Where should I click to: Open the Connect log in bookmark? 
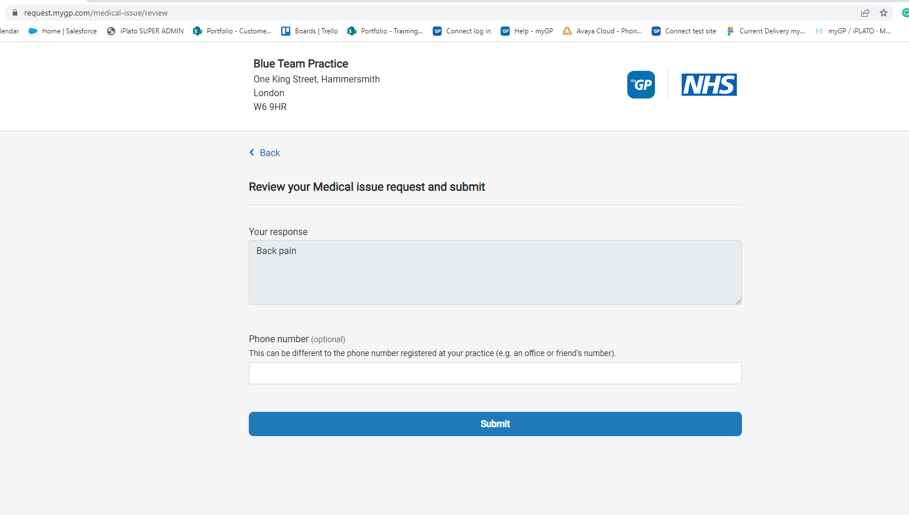click(x=462, y=31)
